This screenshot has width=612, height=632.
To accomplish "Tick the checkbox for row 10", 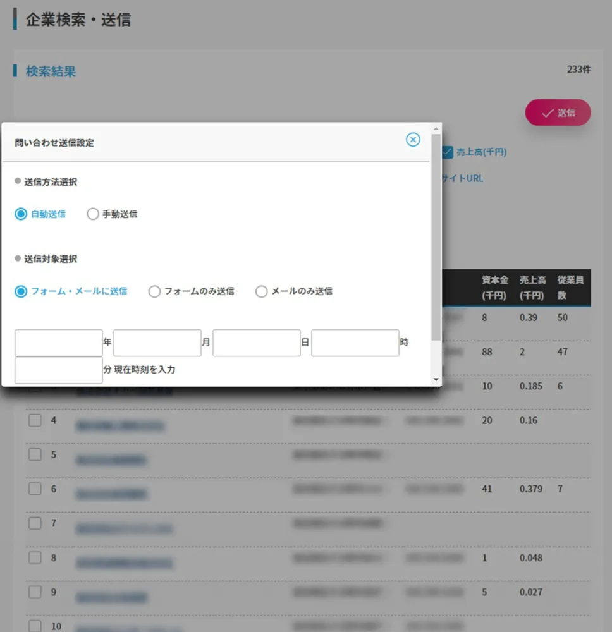I will tap(35, 626).
